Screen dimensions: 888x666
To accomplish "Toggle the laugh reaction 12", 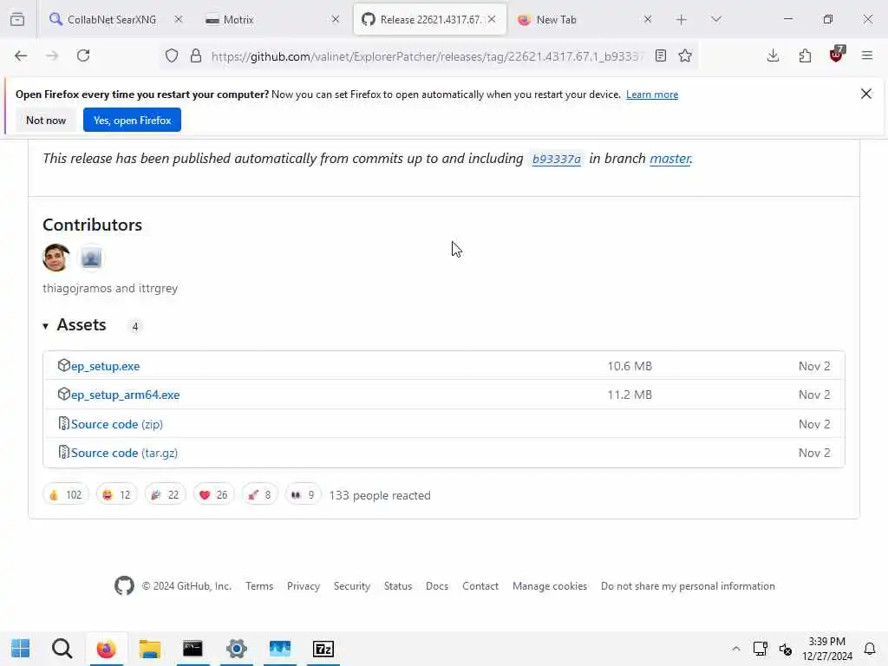I will click(x=117, y=495).
